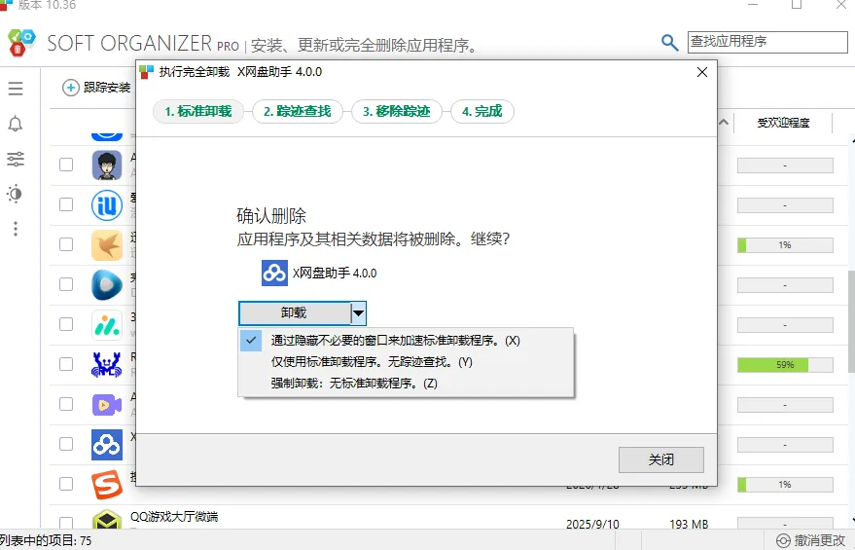Tick the checkbox beside the cloud netdisk app
855x550 pixels.
point(66,444)
